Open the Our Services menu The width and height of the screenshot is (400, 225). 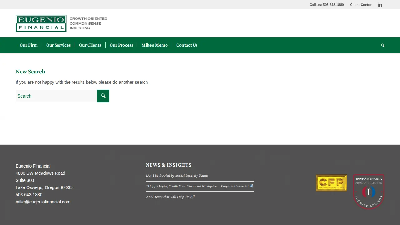coord(58,45)
